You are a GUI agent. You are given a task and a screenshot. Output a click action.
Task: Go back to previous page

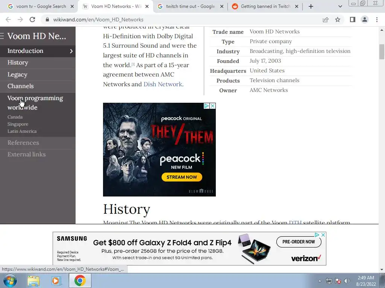(8, 19)
